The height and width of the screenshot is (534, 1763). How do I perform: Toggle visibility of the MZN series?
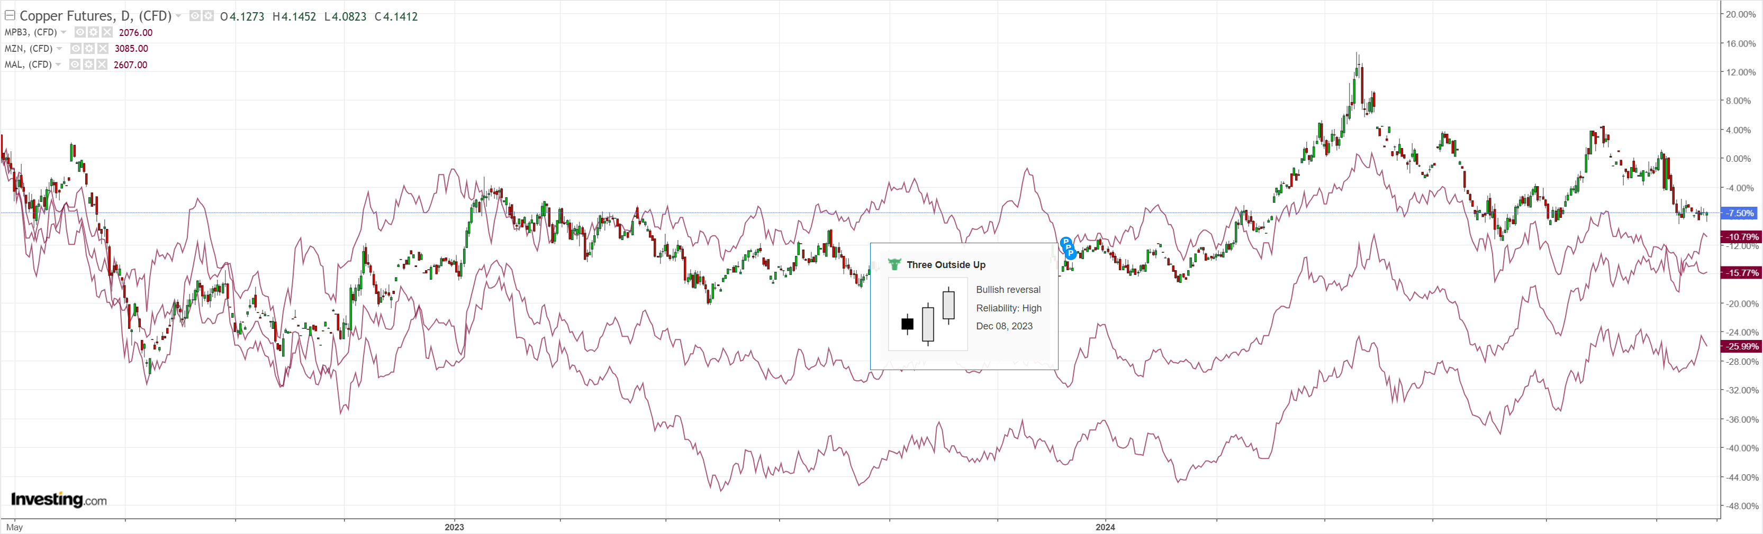[x=76, y=49]
